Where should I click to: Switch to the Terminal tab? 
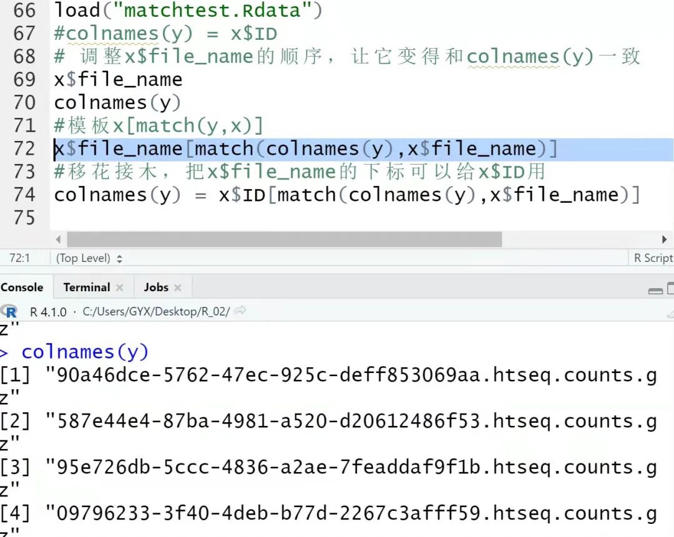86,287
